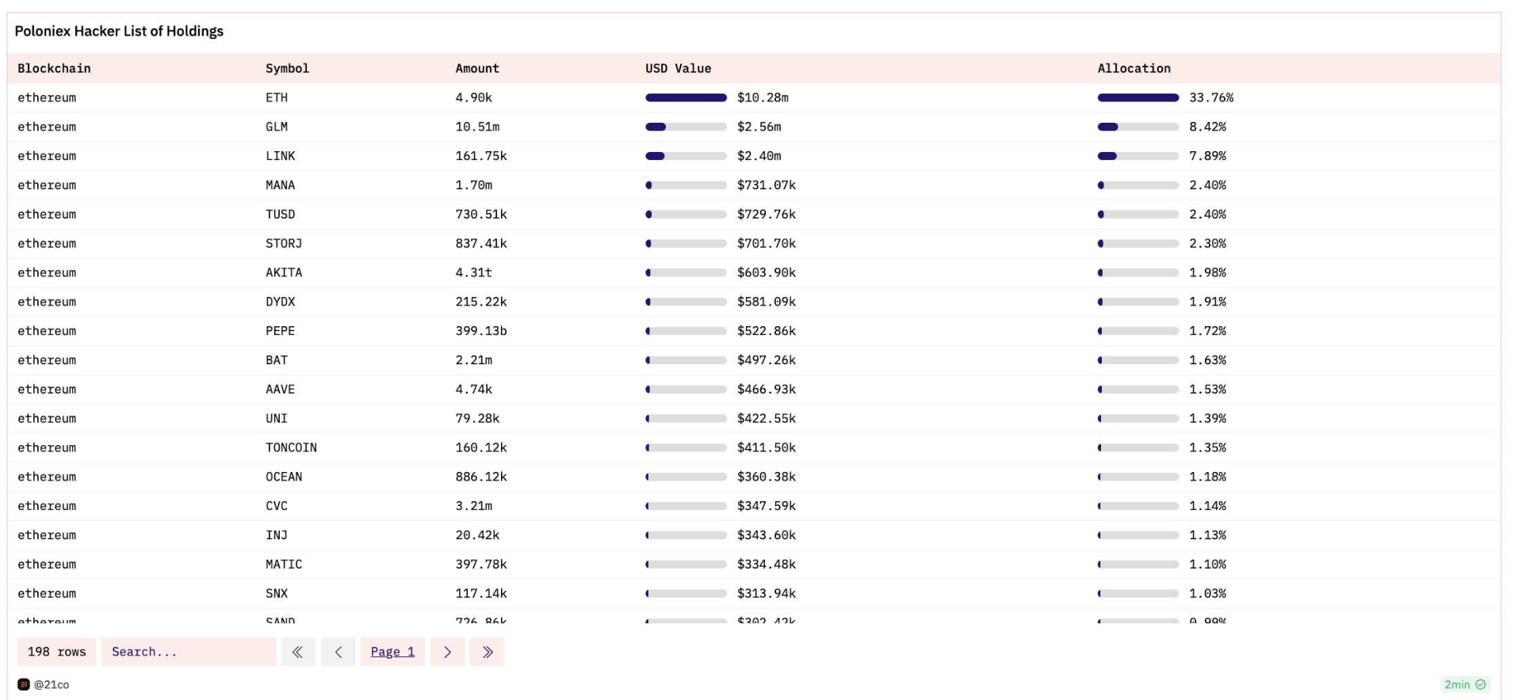
Task: Select the PEPE symbol cell
Action: click(x=280, y=331)
